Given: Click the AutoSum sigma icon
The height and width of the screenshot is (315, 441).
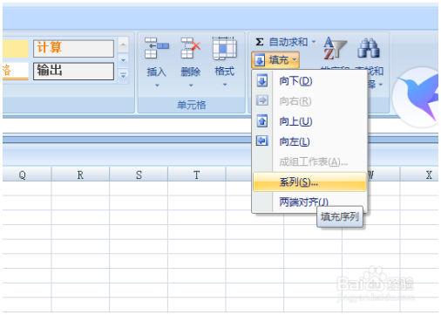Looking at the screenshot, I should point(260,42).
